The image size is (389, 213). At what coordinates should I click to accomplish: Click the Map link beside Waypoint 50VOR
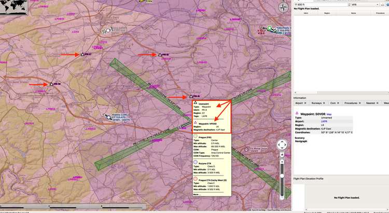pos(329,113)
